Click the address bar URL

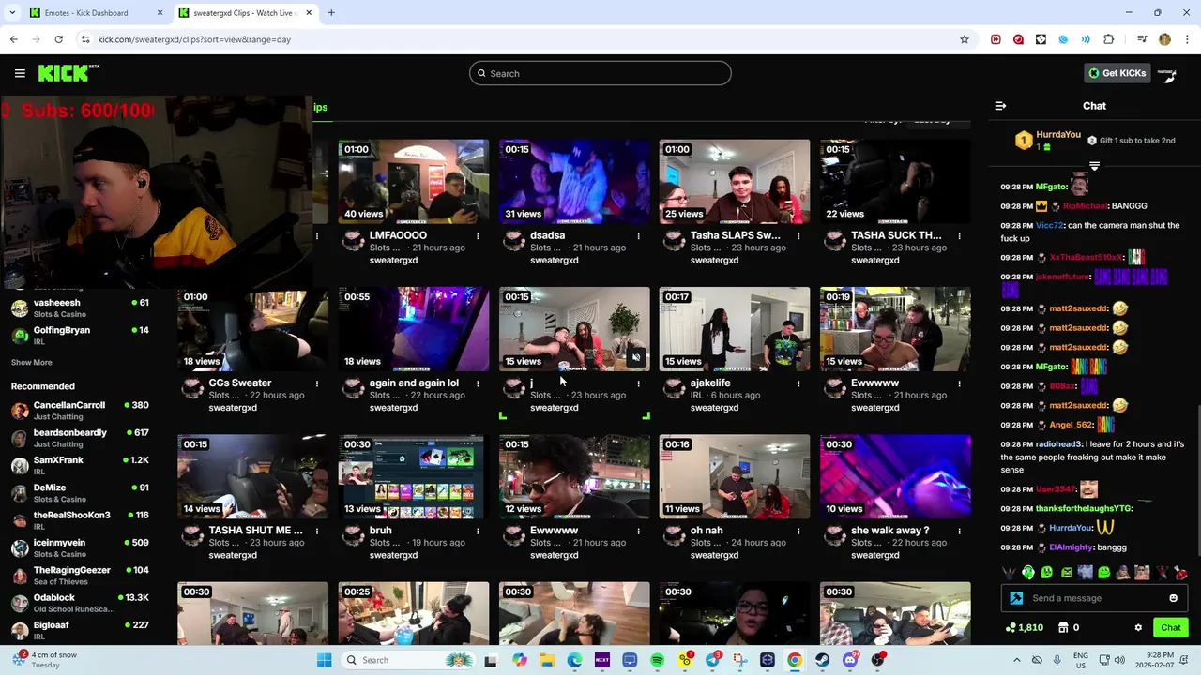pos(194,39)
